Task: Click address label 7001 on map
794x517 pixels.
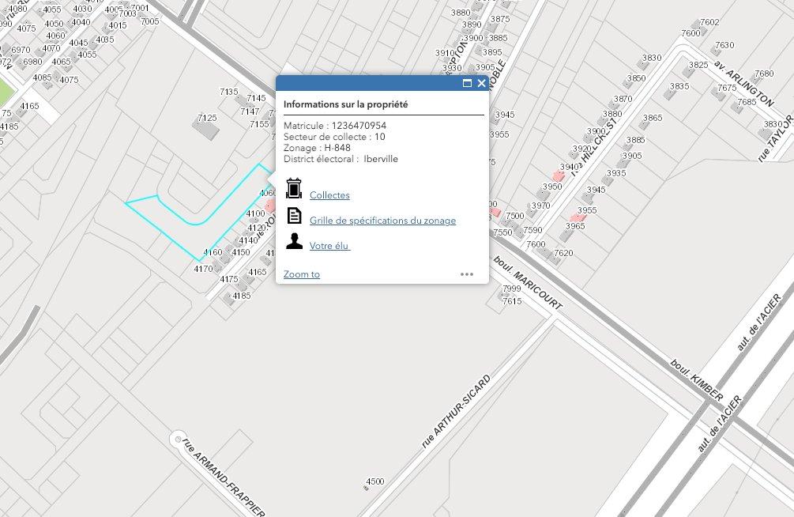Action: [x=140, y=8]
